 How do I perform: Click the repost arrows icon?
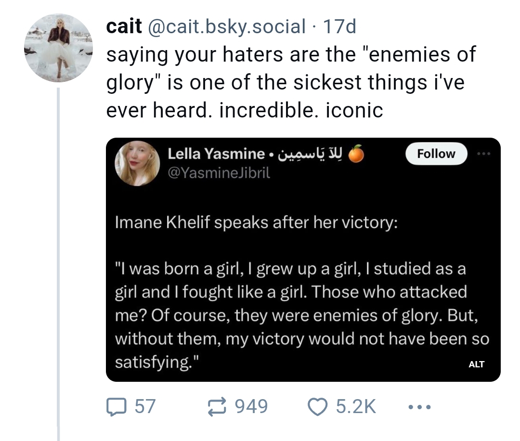pos(217,407)
